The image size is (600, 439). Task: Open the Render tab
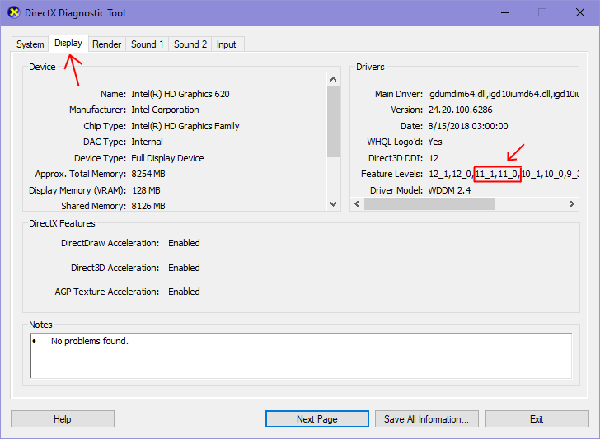tap(107, 44)
